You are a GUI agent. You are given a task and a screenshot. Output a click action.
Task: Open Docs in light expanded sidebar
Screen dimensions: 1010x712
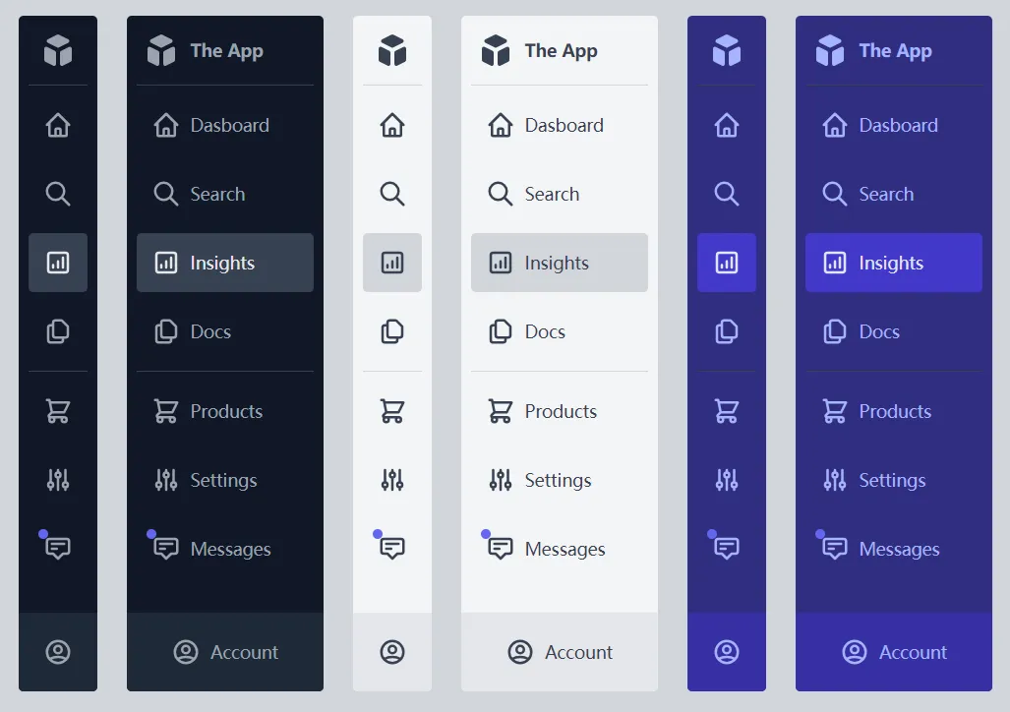coord(560,331)
